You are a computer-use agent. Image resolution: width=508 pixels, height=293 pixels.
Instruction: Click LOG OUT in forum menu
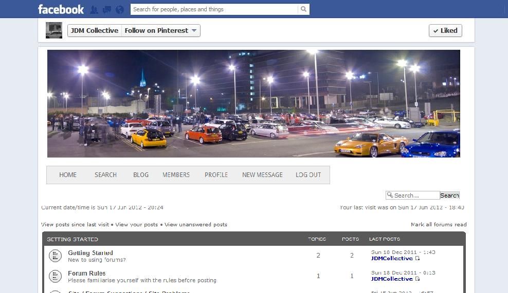pyautogui.click(x=308, y=175)
